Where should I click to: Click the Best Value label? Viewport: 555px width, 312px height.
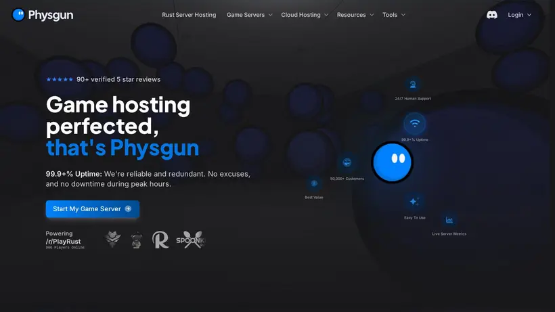[314, 198]
